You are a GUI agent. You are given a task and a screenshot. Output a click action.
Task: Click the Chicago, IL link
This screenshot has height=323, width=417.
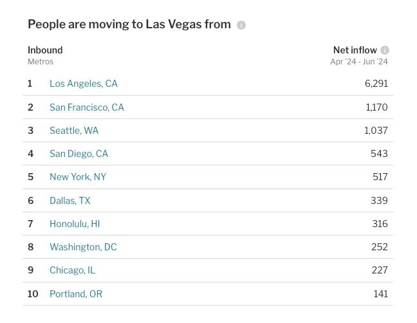[x=72, y=270]
